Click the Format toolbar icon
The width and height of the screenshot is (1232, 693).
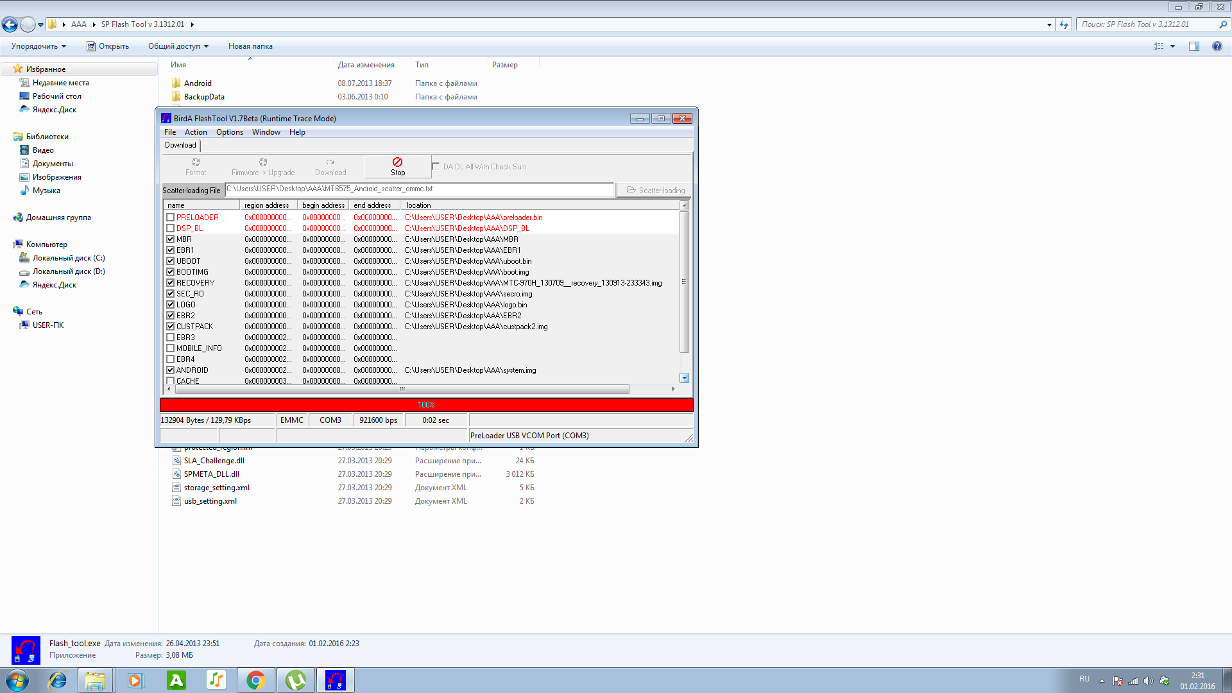coord(196,162)
